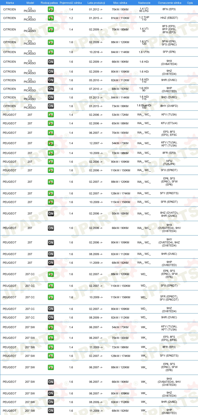198x415 pixels.
Task: Click the PB icon in the 5FP (EP6) row
Action: coord(51,52)
